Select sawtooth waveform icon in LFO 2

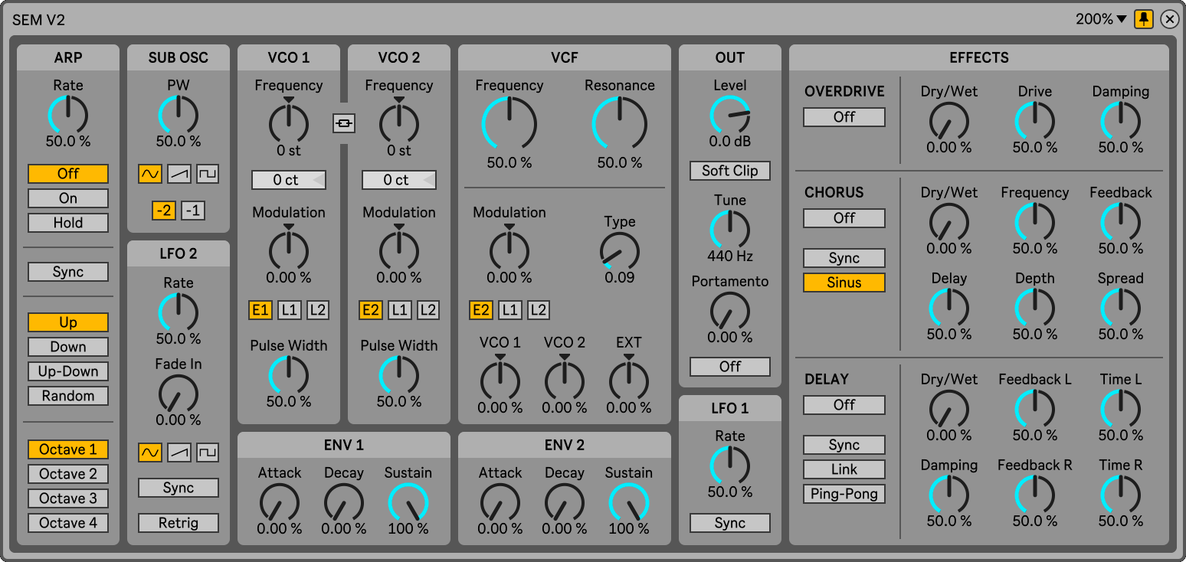(179, 453)
